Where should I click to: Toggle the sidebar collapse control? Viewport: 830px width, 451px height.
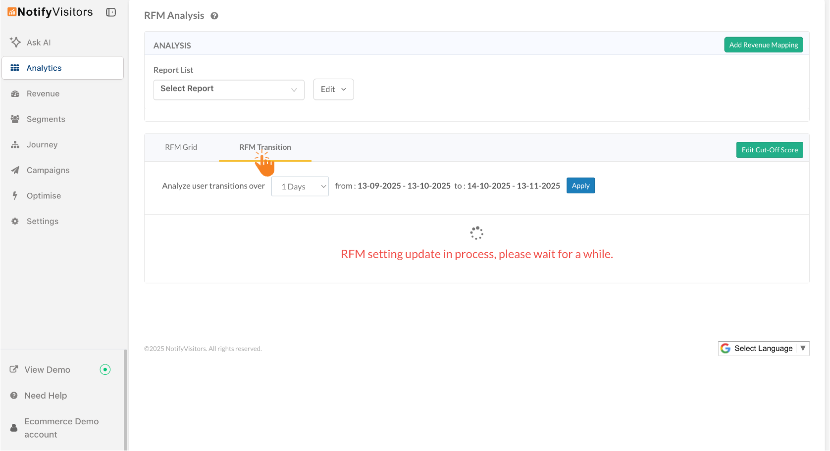pos(110,12)
